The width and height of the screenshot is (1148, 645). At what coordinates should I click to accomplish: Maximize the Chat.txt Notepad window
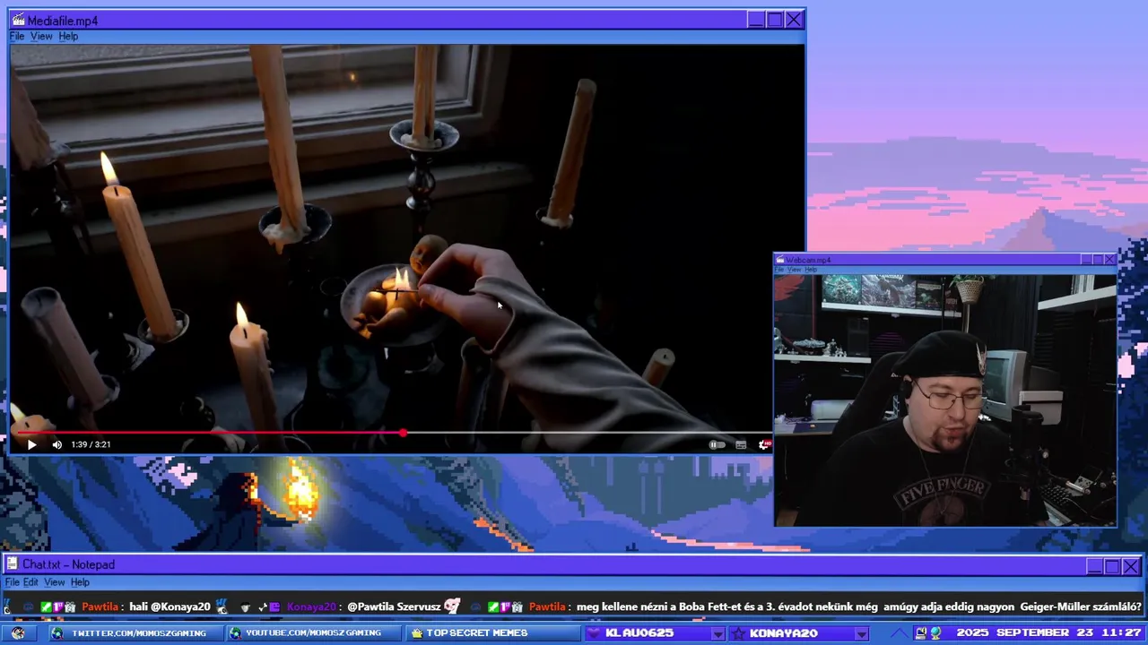pyautogui.click(x=1113, y=566)
